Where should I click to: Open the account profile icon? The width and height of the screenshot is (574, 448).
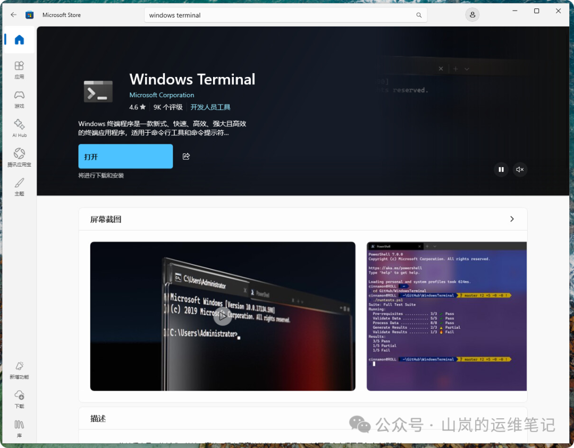(472, 14)
